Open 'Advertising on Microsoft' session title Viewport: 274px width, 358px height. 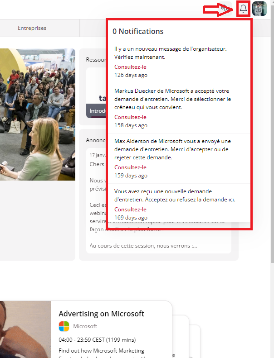[102, 314]
